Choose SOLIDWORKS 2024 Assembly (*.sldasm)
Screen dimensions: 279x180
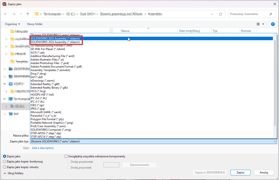coord(151,42)
